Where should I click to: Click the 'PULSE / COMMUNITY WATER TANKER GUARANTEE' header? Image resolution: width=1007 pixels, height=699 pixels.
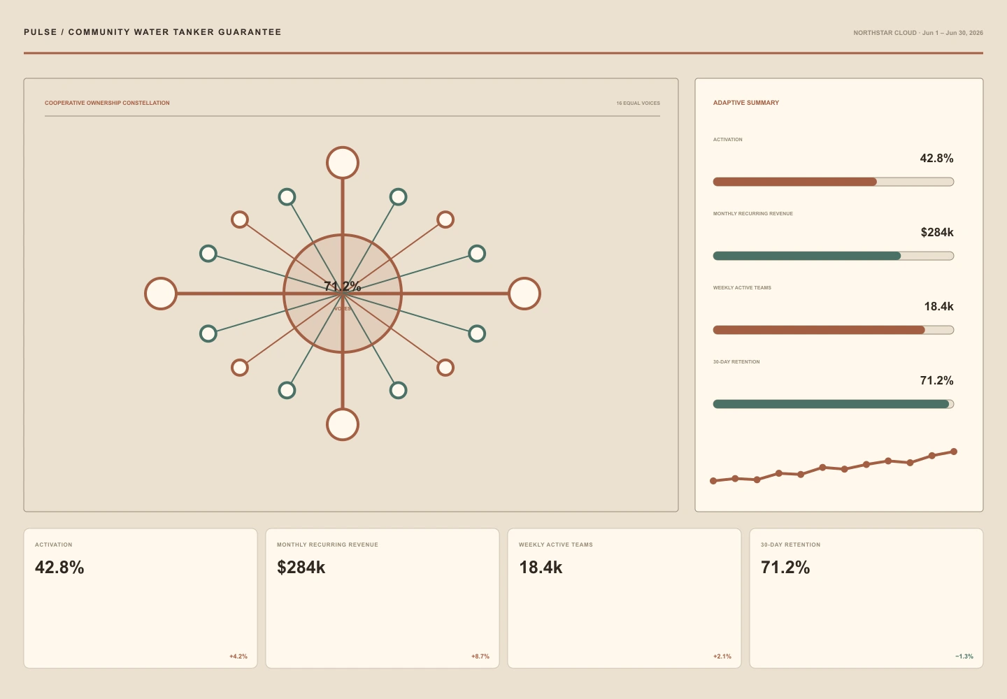(x=152, y=32)
